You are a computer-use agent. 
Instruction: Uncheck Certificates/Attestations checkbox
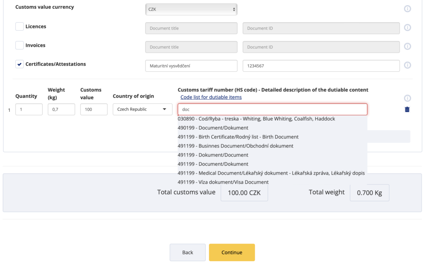(x=19, y=64)
